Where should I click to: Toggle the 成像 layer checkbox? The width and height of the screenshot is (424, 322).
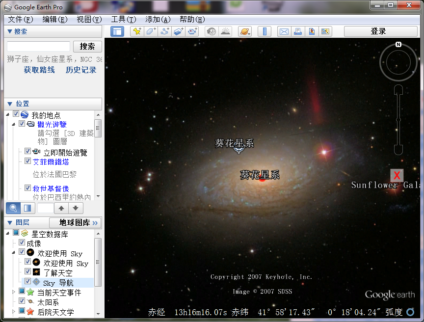(22, 242)
